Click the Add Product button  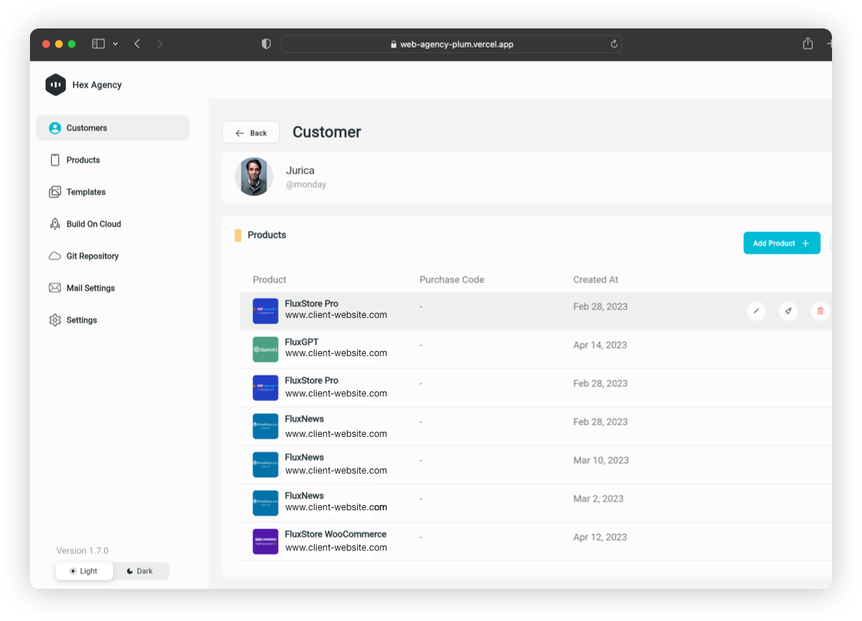coord(781,243)
